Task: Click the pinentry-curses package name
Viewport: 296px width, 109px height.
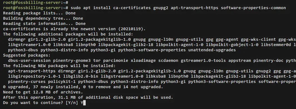Action: [x=27, y=82]
